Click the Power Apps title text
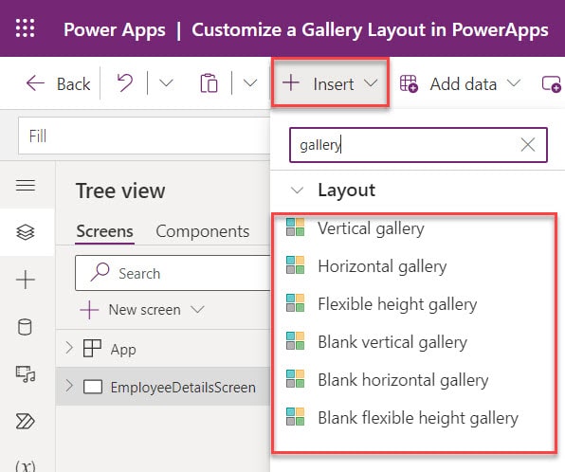 (x=115, y=29)
